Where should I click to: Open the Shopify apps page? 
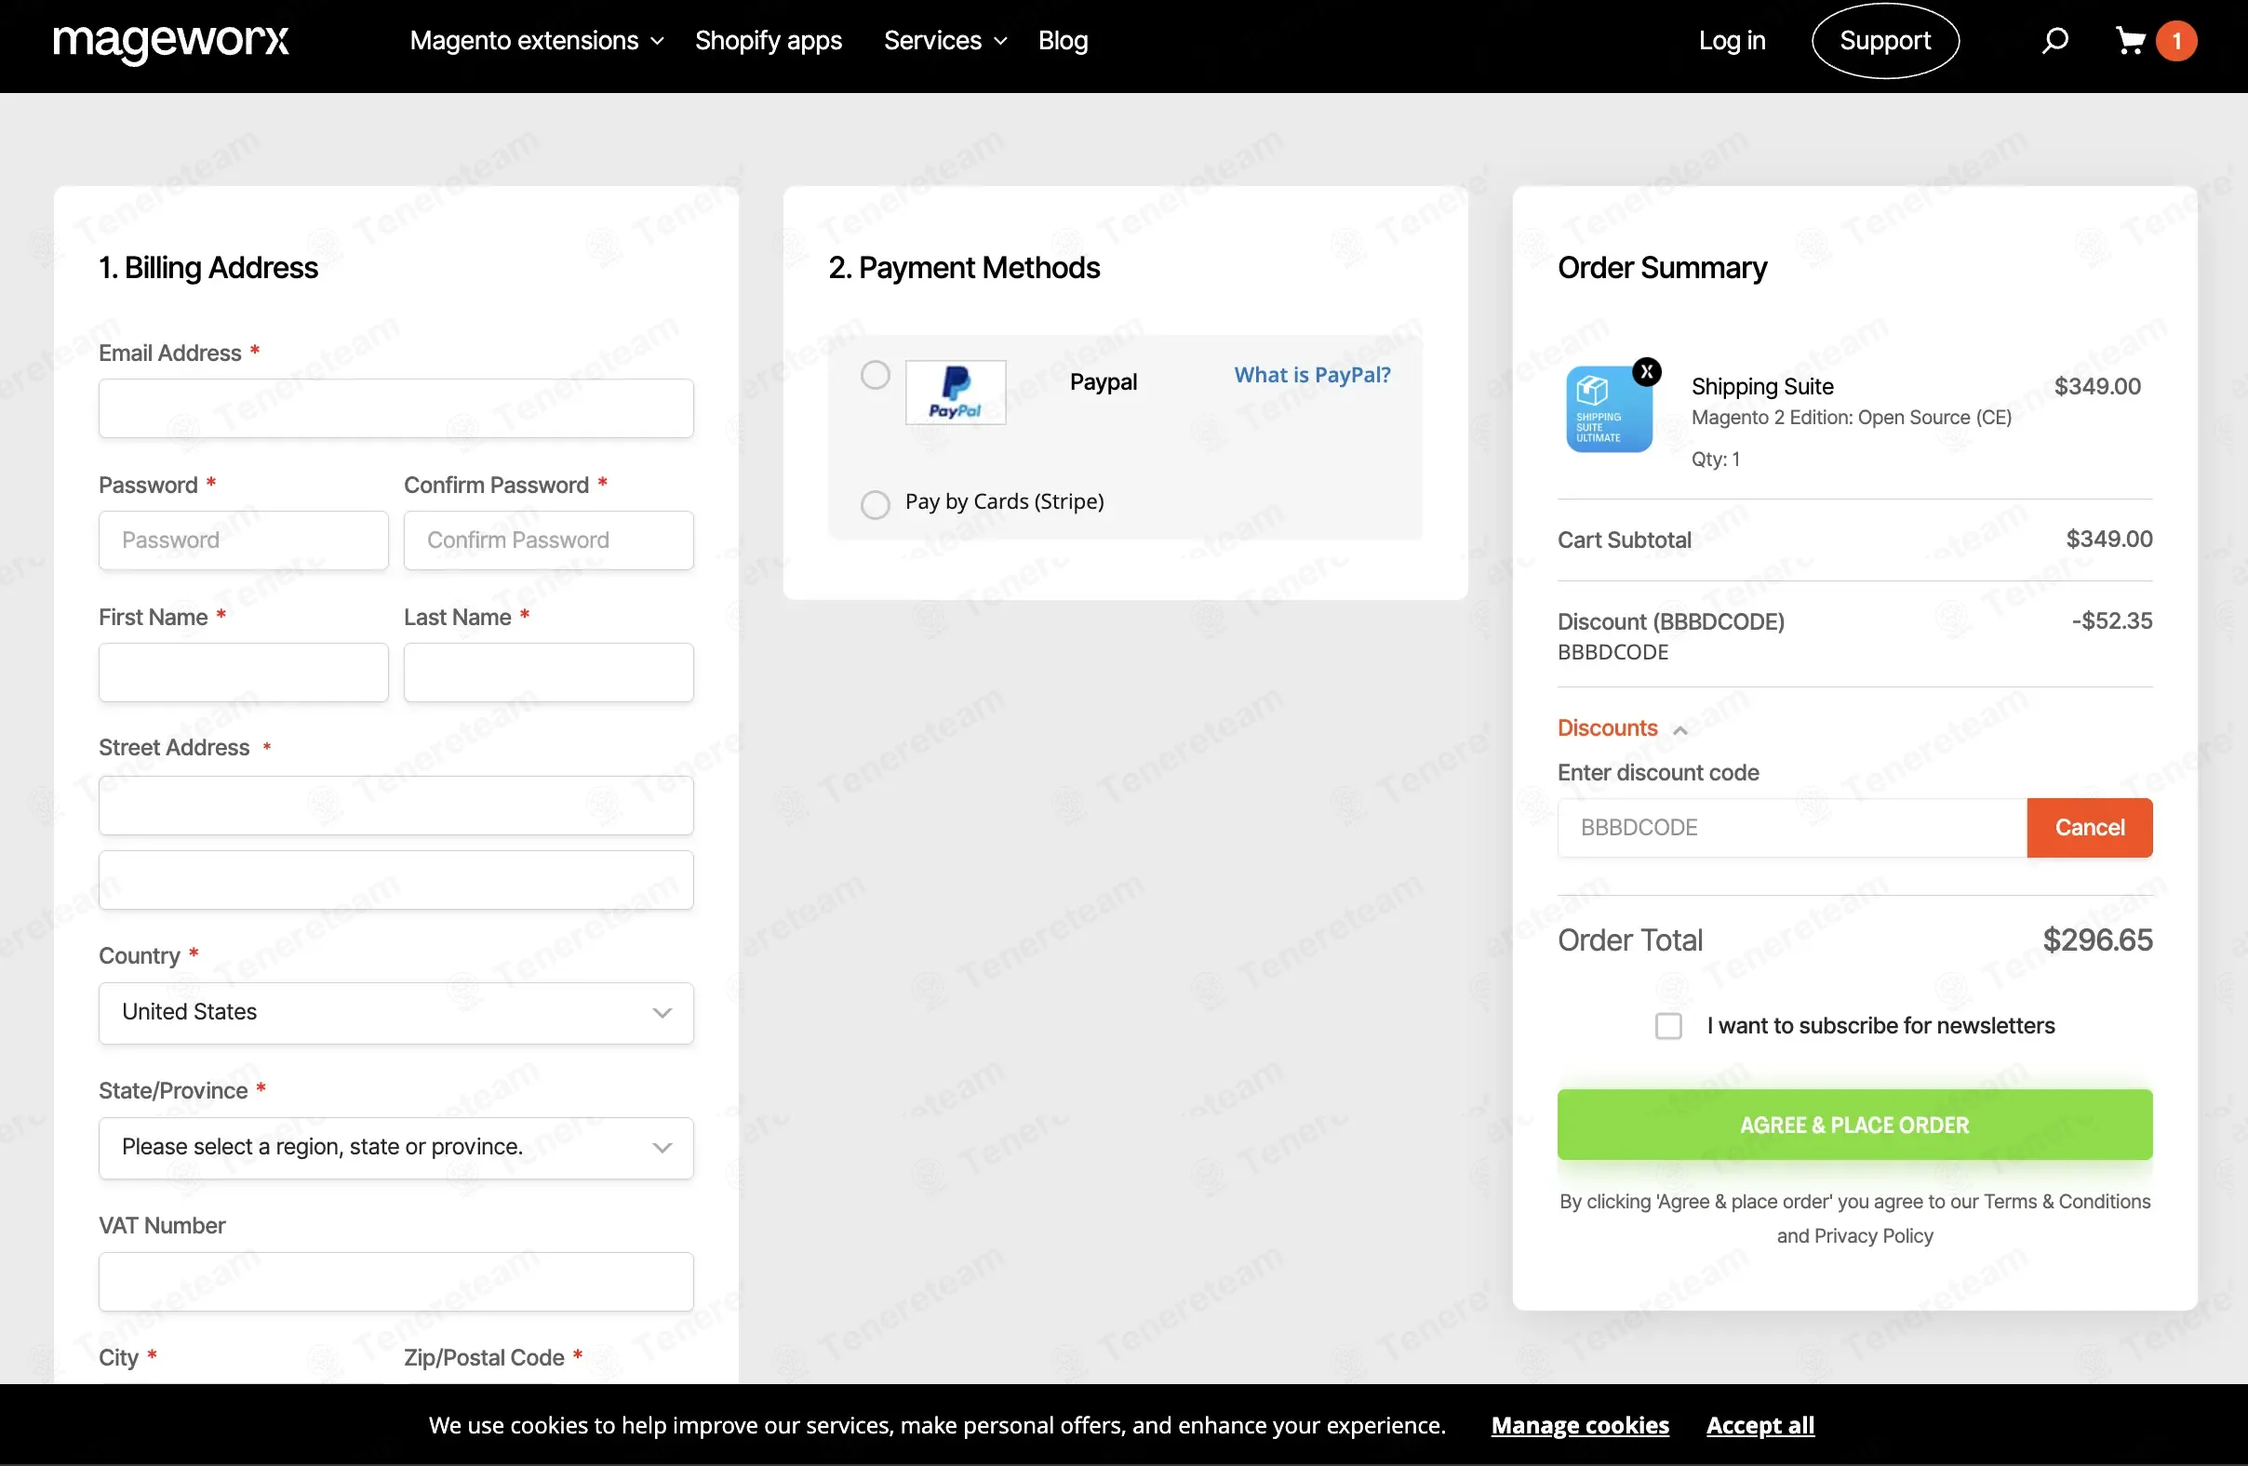pyautogui.click(x=768, y=41)
